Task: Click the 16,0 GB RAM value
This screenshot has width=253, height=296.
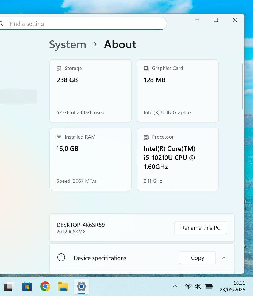Action: coord(68,149)
